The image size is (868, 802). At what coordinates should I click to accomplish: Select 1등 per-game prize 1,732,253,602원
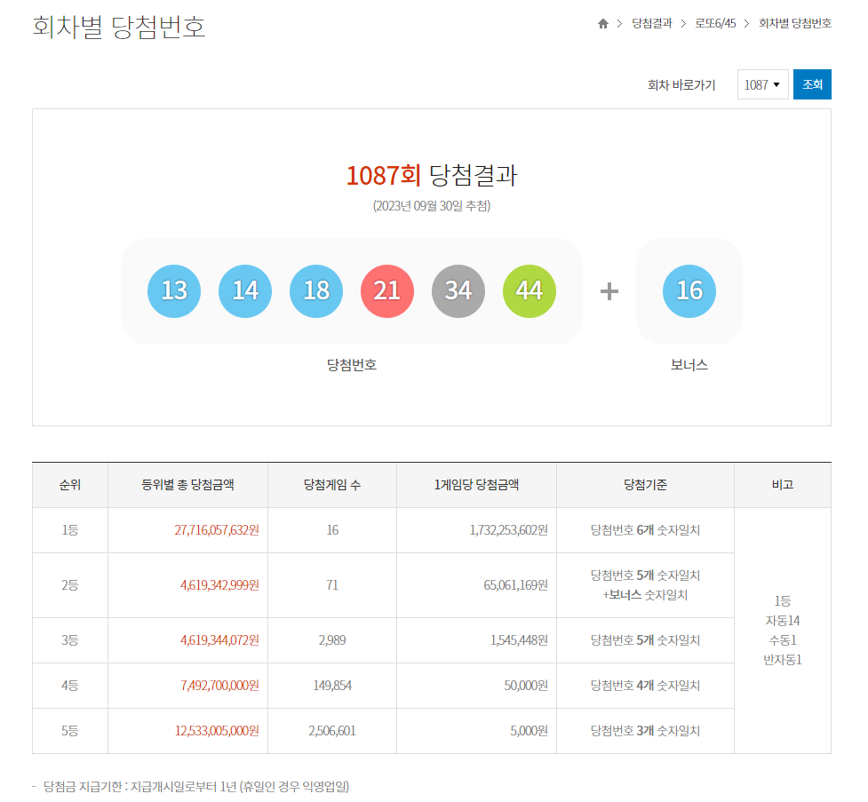[x=509, y=530]
